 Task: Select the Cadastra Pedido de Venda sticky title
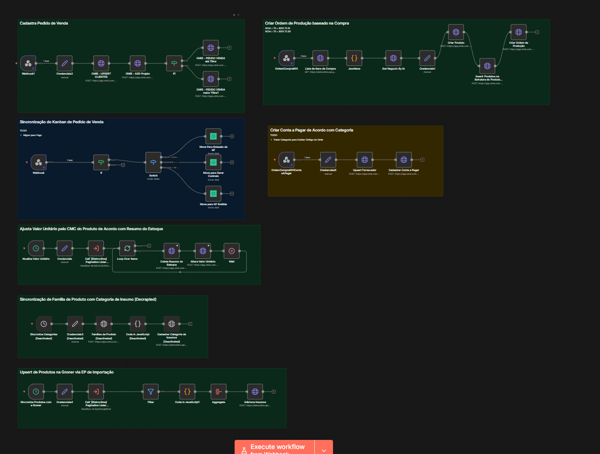click(x=44, y=23)
